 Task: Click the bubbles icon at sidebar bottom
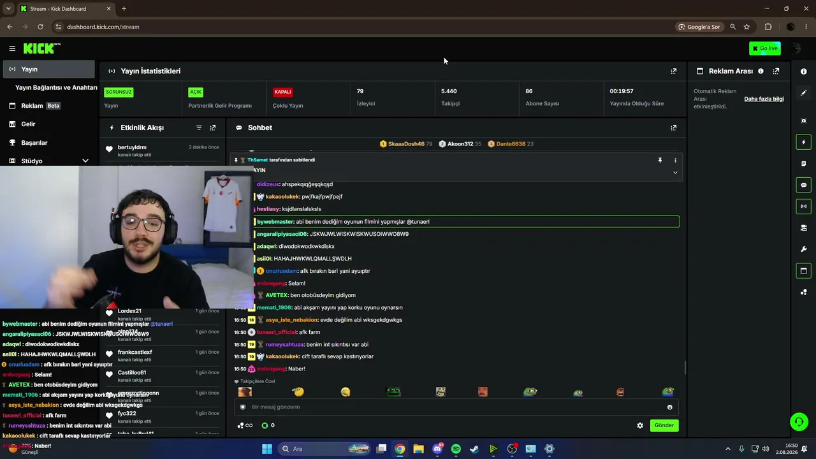tap(803, 292)
